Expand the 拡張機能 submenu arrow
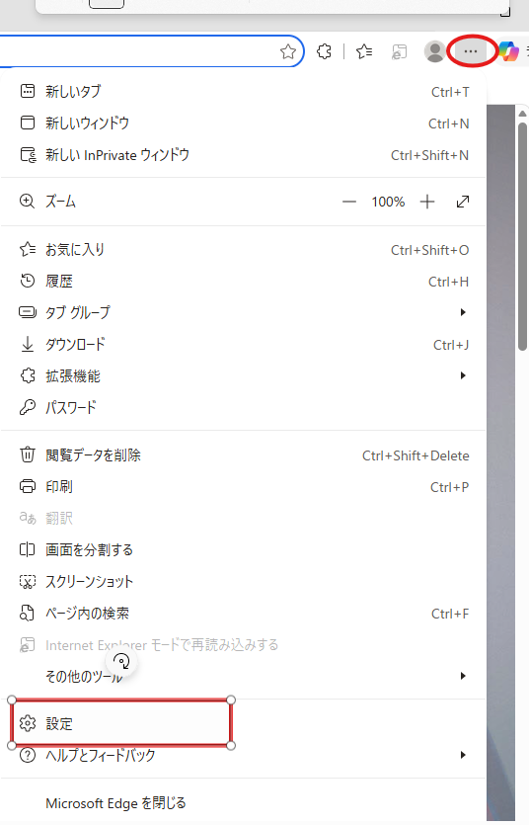Viewport: 529px width, 825px height. [x=463, y=375]
